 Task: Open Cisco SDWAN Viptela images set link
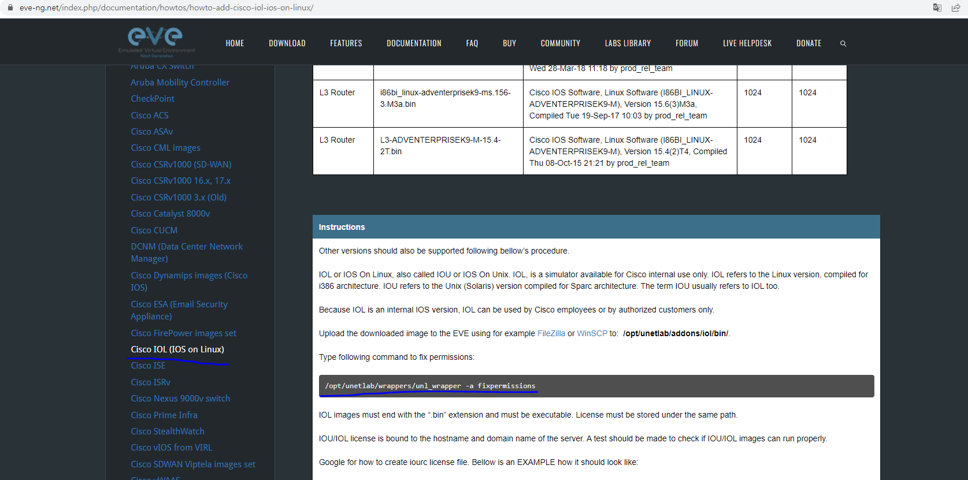click(193, 464)
